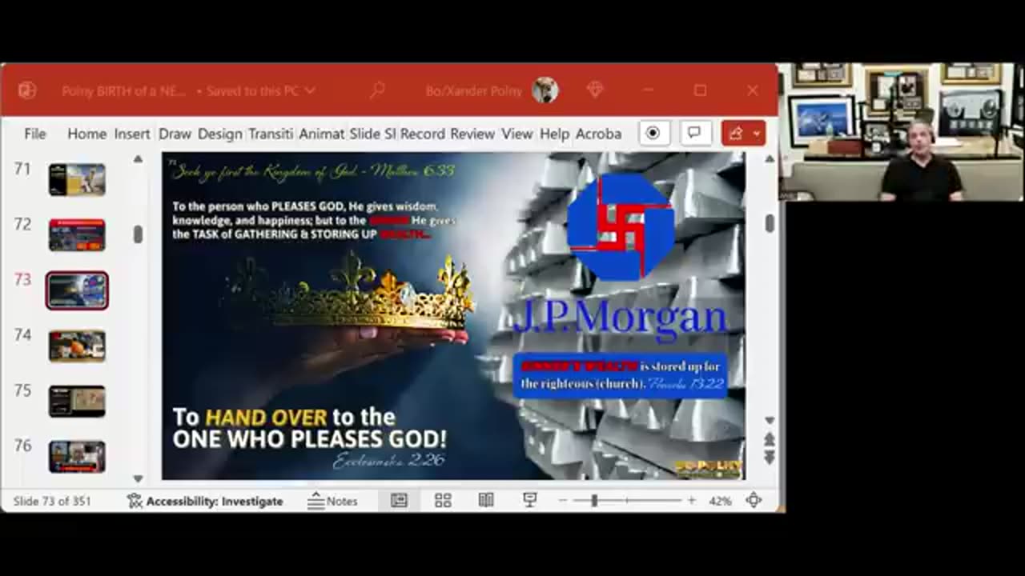Click slide editor scroll up arrow
1025x576 pixels.
coord(770,159)
